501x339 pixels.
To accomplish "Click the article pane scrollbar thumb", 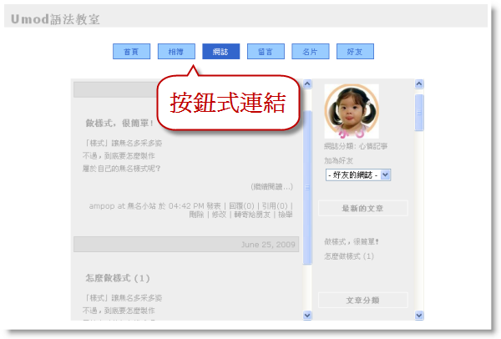I will coord(307,188).
